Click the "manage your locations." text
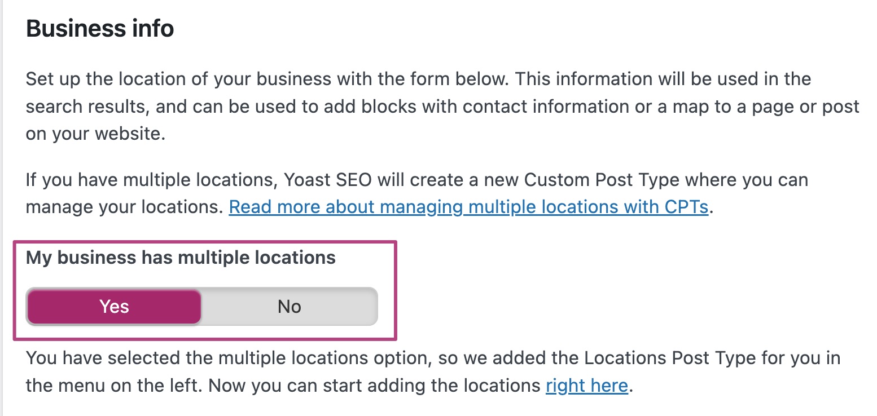Viewport: 877px width, 416px height. point(122,207)
